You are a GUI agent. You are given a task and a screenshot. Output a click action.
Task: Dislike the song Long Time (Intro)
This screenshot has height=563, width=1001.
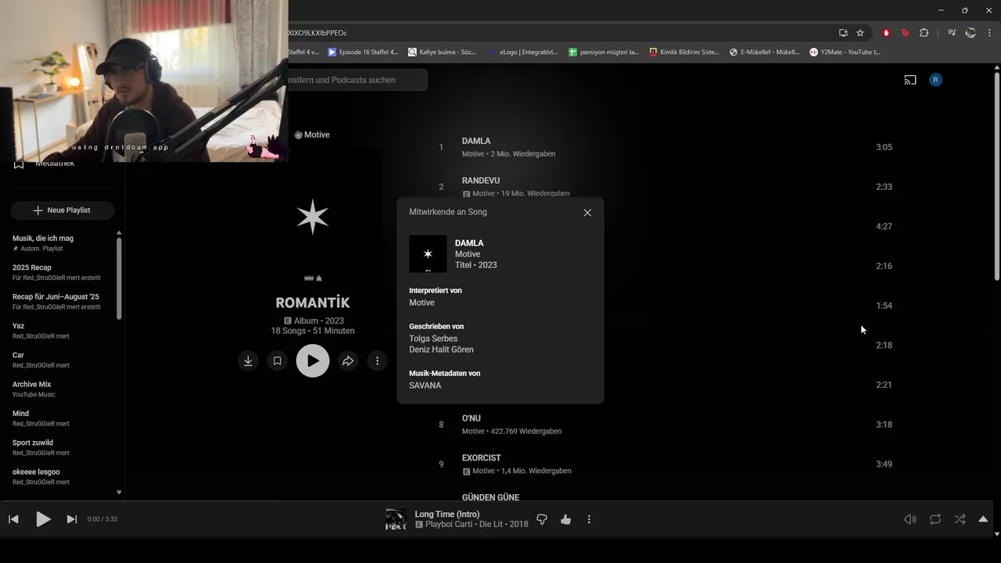coord(541,519)
